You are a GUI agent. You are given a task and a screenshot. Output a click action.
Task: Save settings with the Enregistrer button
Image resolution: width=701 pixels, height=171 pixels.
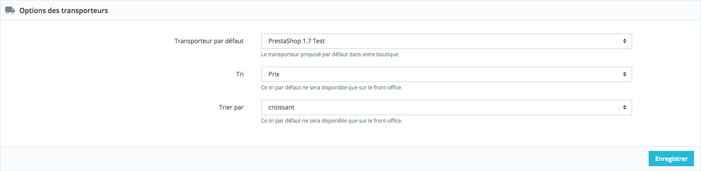pyautogui.click(x=671, y=159)
